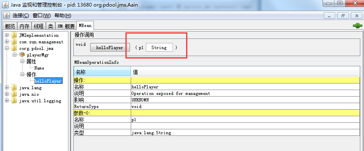Viewport: 364px width, 151px height.
Task: Click the Java icon left of 连接 menu
Action: point(7,16)
